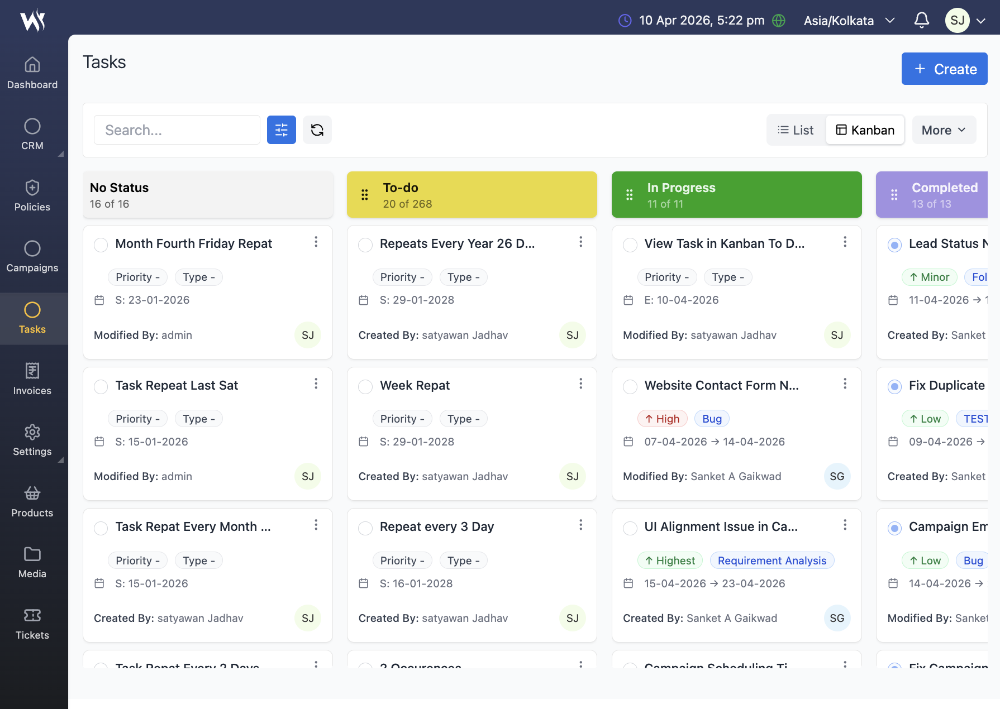
Task: Open the Task Repeat Last Sat card title
Action: 177,385
